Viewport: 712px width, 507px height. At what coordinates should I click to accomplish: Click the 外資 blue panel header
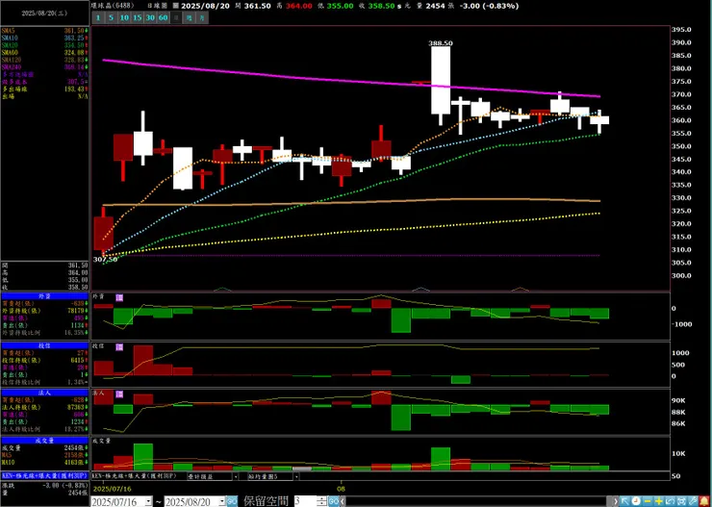(44, 296)
